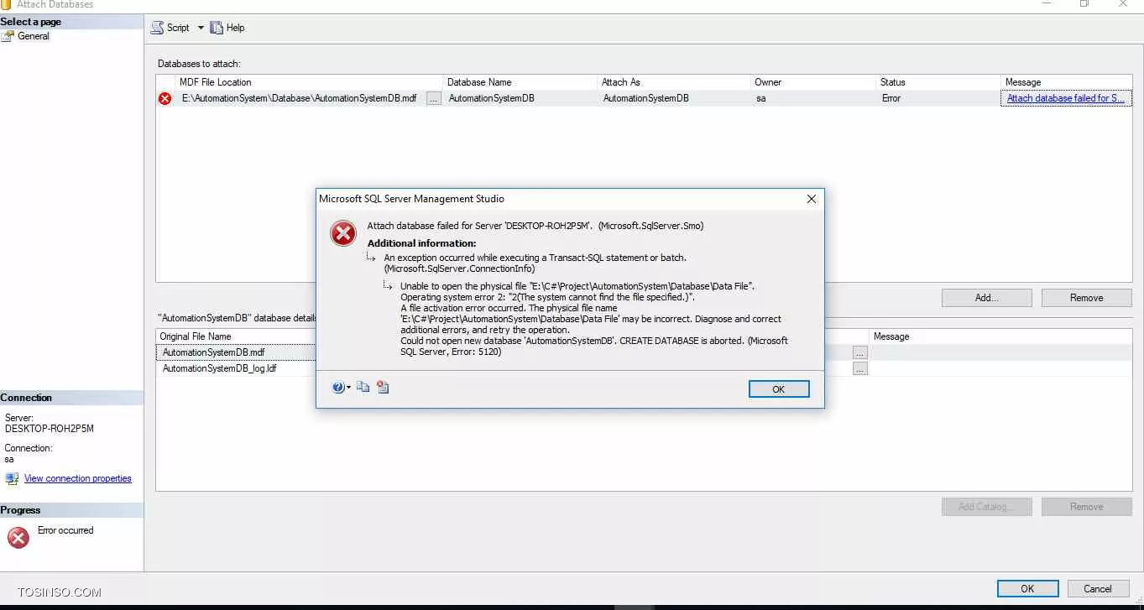Click the server name DESKTOP-ROH2P5M

tap(50, 429)
